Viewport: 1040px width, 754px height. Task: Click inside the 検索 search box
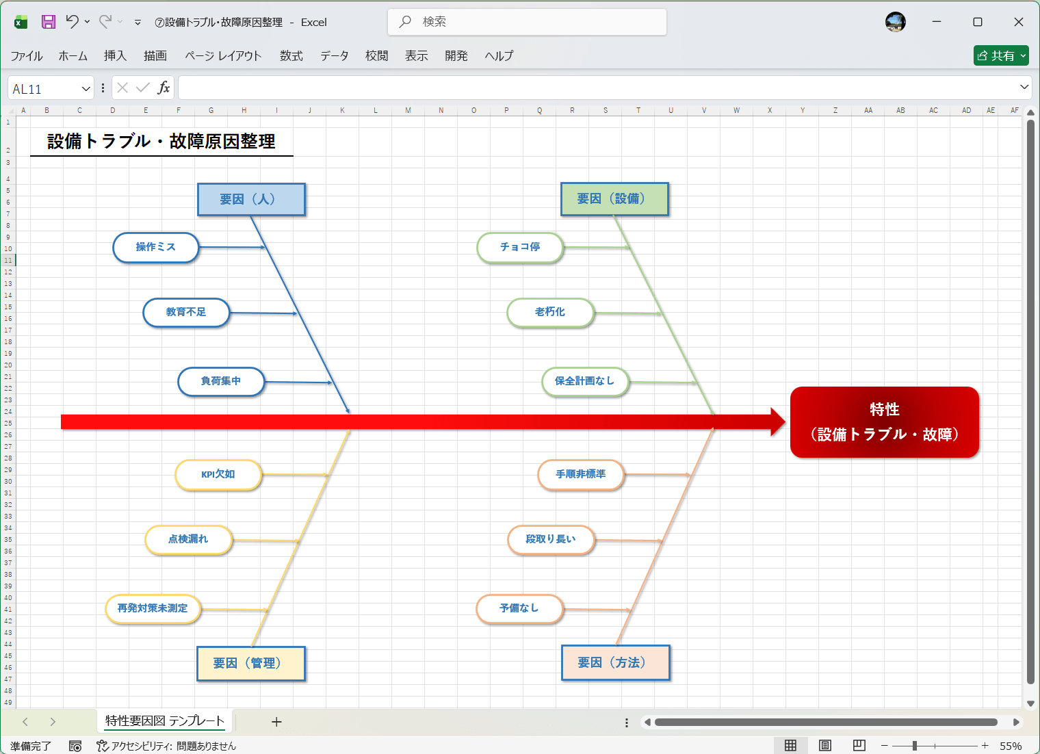coord(527,21)
